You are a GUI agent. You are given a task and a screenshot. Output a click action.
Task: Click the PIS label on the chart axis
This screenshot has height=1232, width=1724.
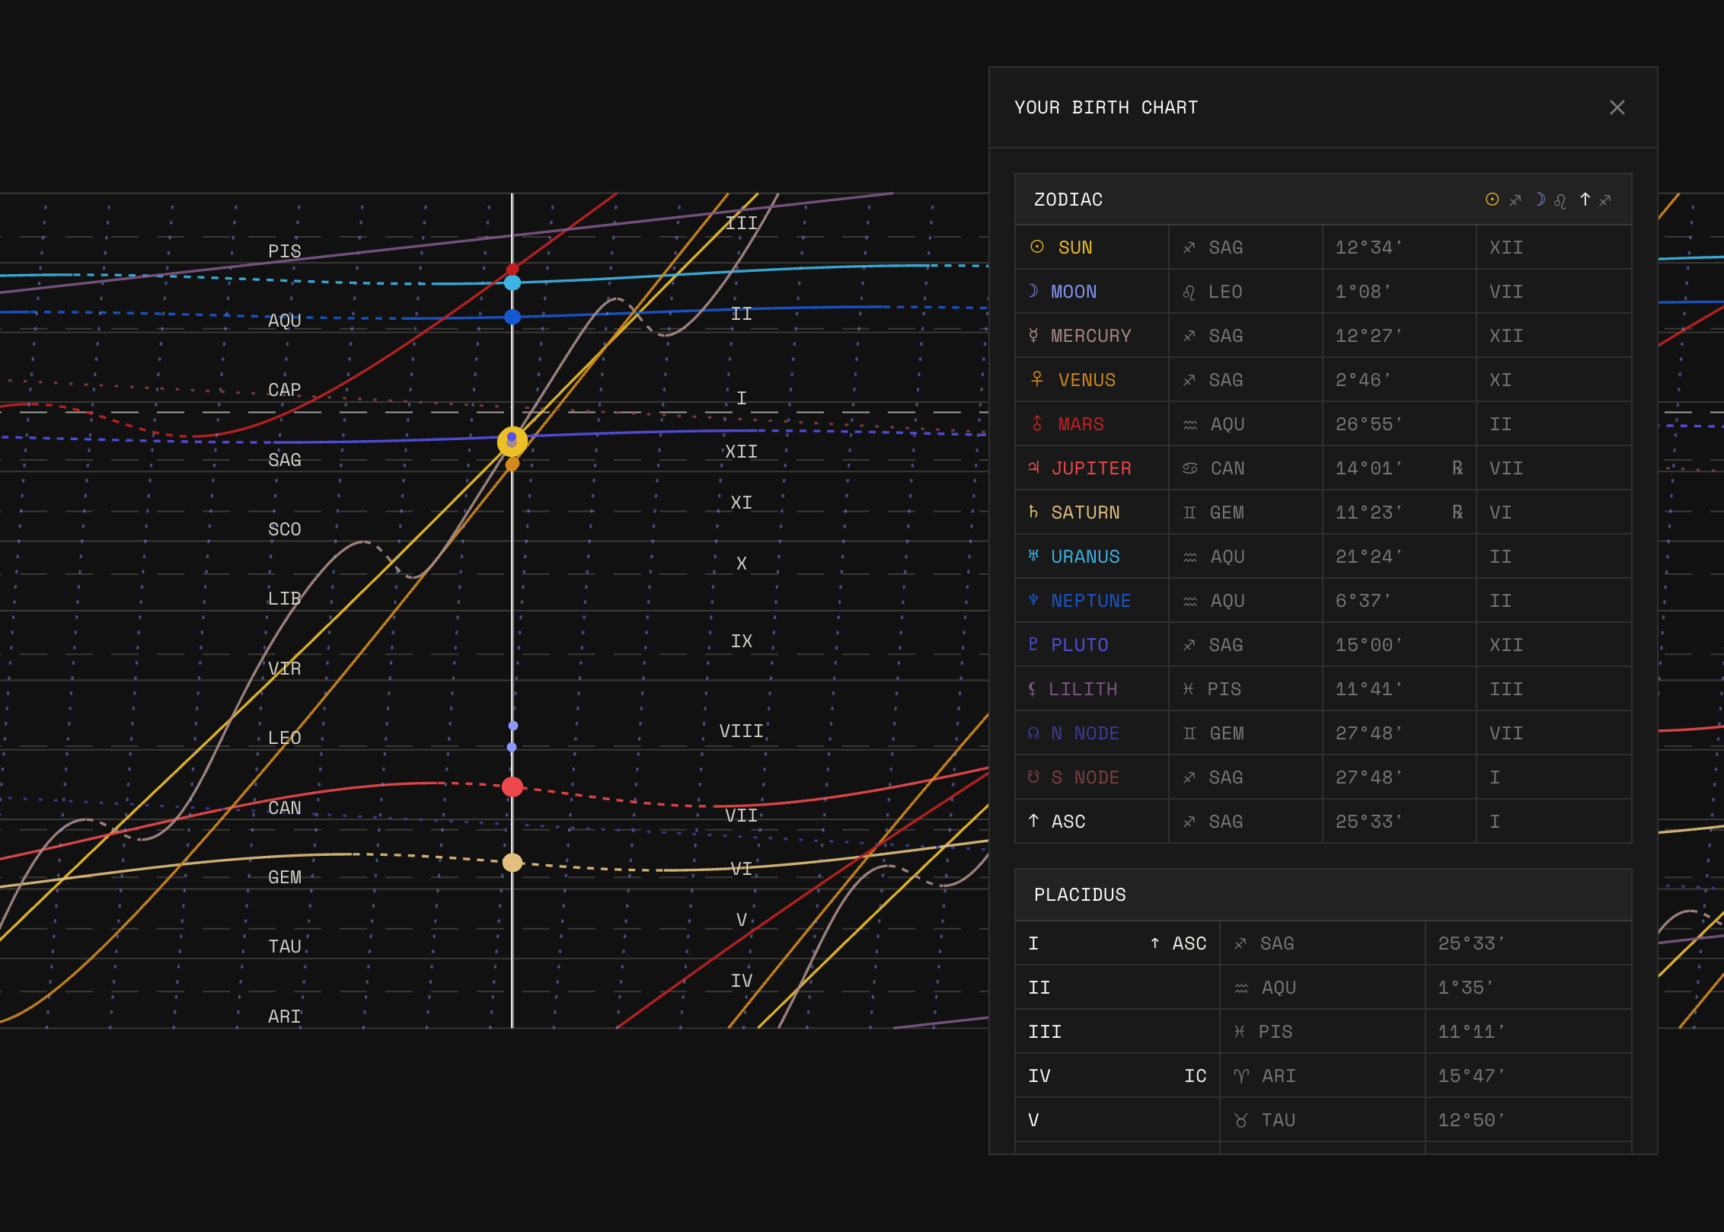coord(285,251)
